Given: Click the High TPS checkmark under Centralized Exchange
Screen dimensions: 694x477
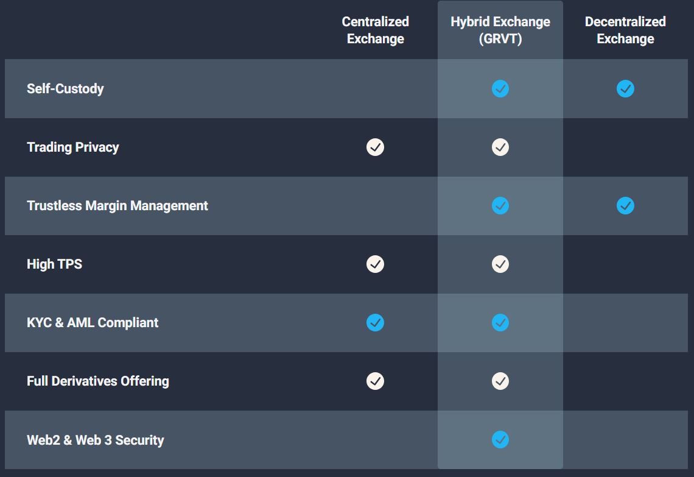Looking at the screenshot, I should pos(375,264).
